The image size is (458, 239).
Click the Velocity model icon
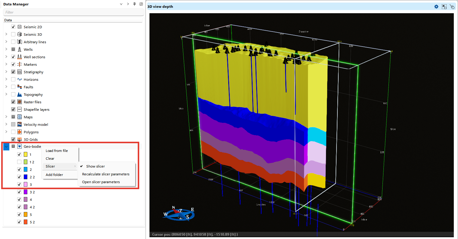click(20, 125)
